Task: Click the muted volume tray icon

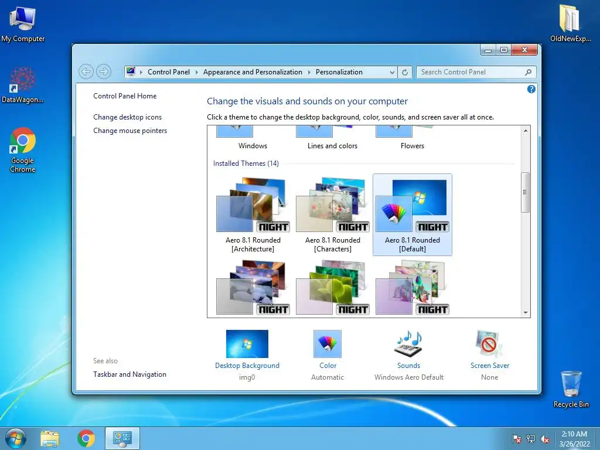Action: tap(544, 439)
